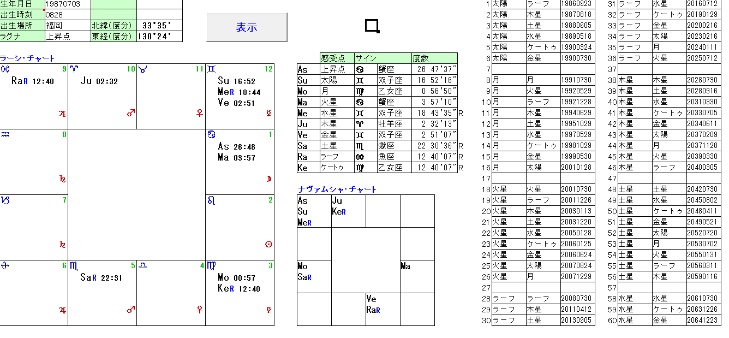
Task: Click the Capricorn symbol in house 7
Action: coord(5,200)
